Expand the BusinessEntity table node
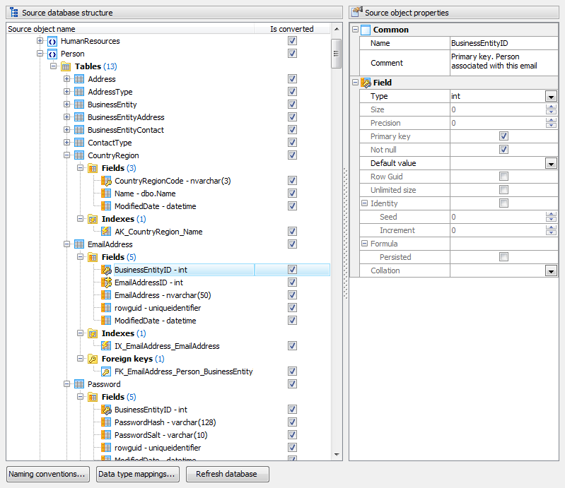 (x=66, y=105)
